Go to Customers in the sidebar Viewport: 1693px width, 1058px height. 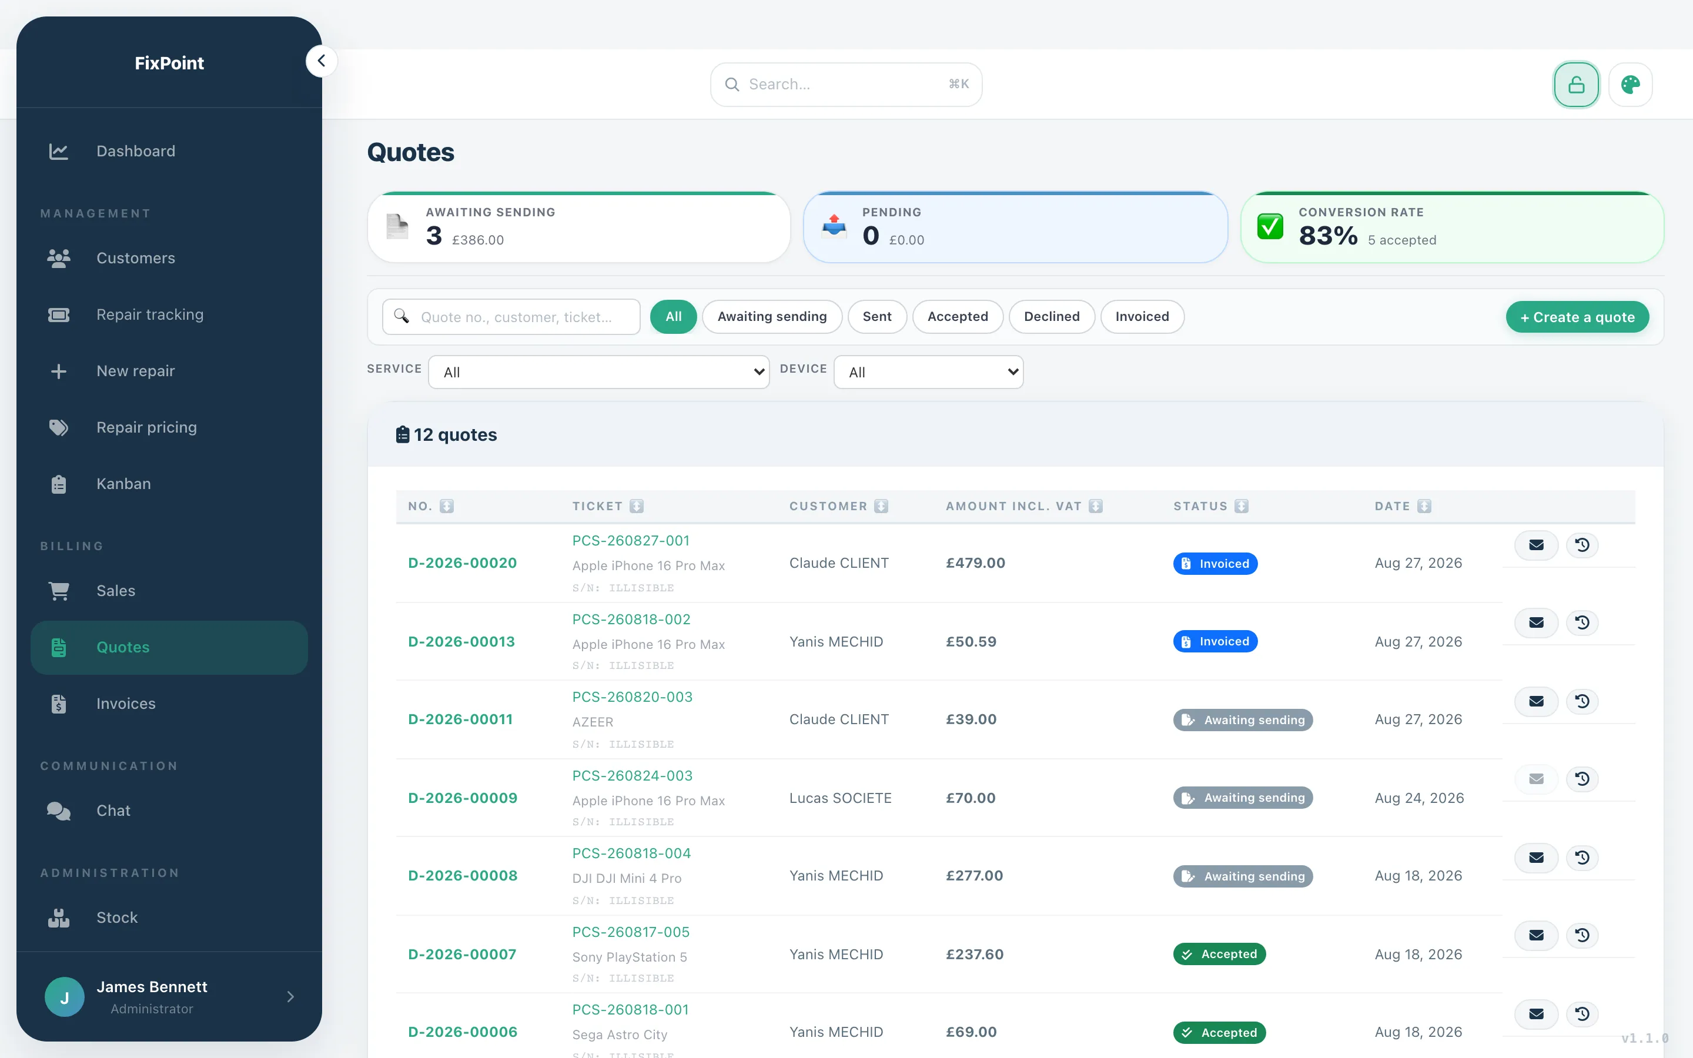point(169,258)
